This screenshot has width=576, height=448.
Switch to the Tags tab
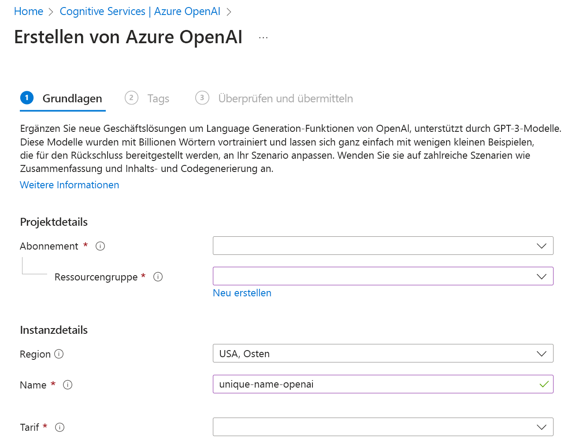coord(148,98)
